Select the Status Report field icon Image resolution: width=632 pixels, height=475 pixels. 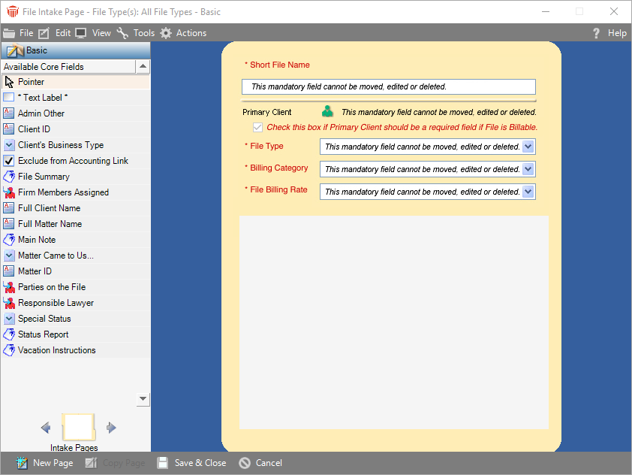(9, 334)
